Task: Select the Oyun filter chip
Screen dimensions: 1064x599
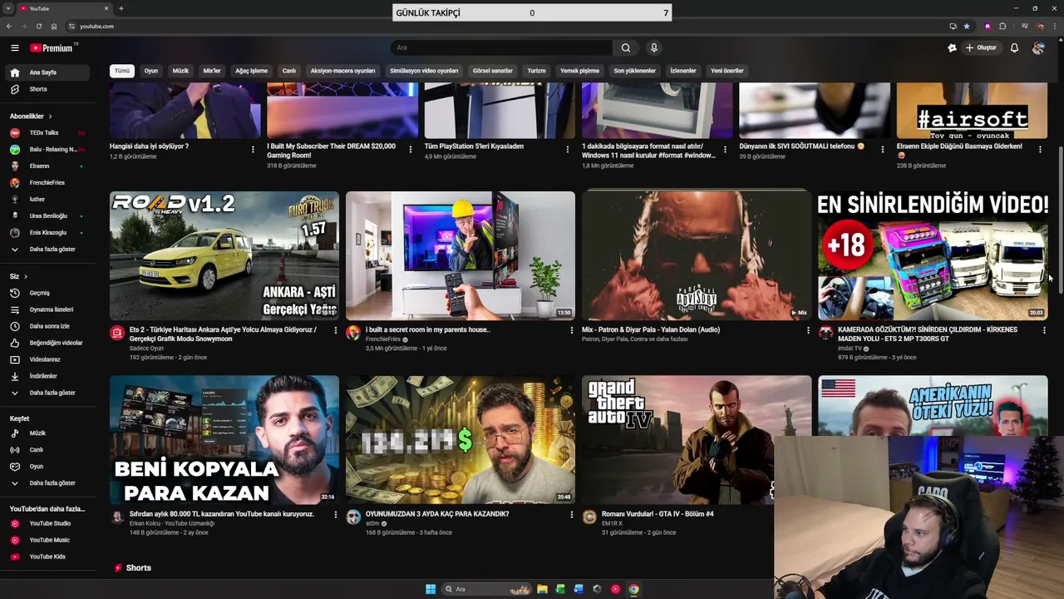Action: pos(151,71)
